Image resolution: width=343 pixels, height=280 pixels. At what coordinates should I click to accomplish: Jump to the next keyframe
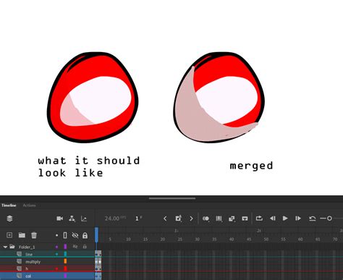[x=191, y=219]
